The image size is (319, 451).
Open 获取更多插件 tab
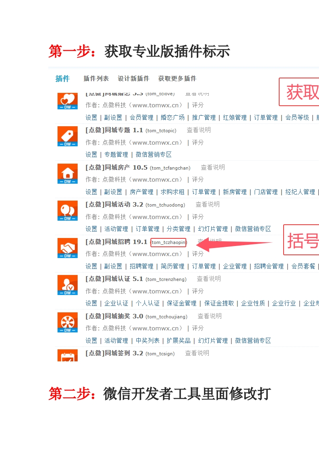point(177,78)
